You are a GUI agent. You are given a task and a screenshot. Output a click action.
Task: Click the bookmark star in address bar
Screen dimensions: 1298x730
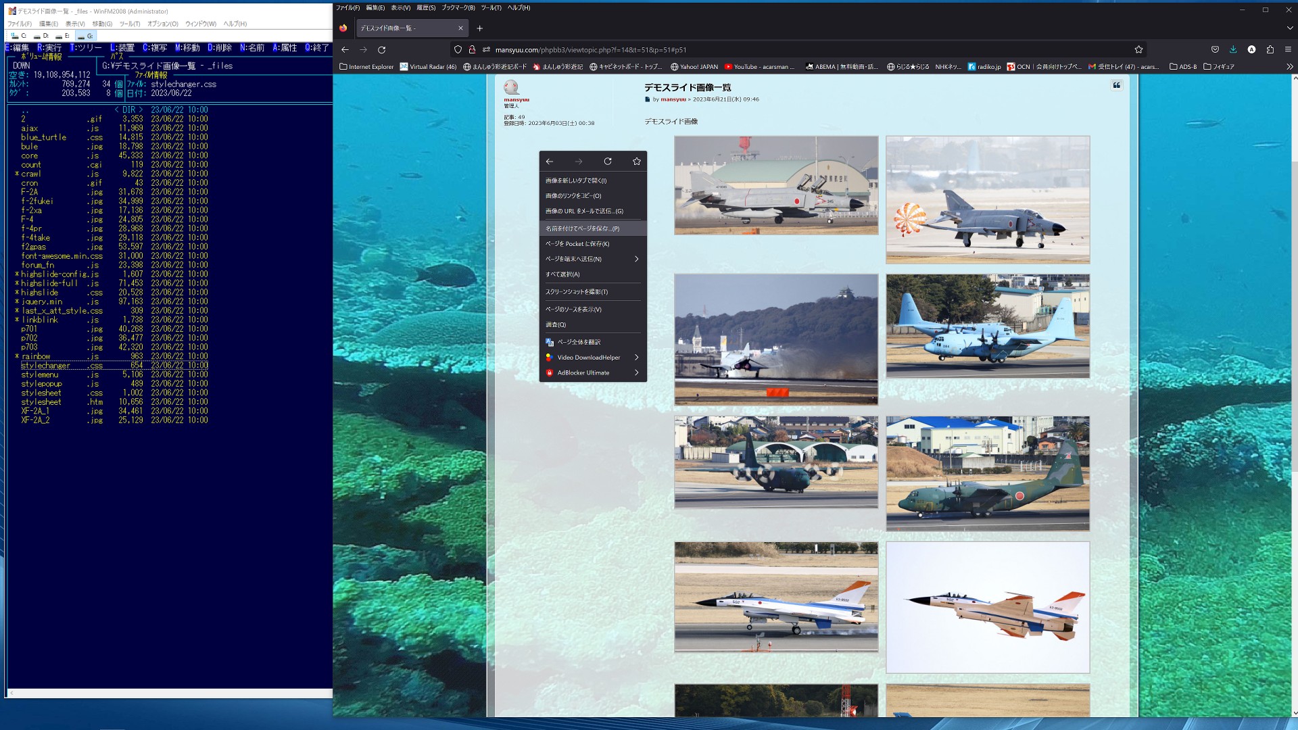coord(1138,49)
